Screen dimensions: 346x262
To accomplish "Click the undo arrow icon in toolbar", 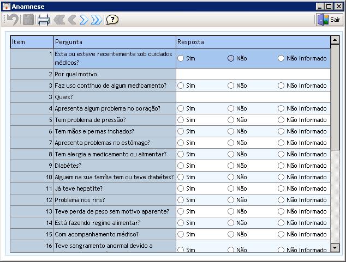I will tap(13, 20).
